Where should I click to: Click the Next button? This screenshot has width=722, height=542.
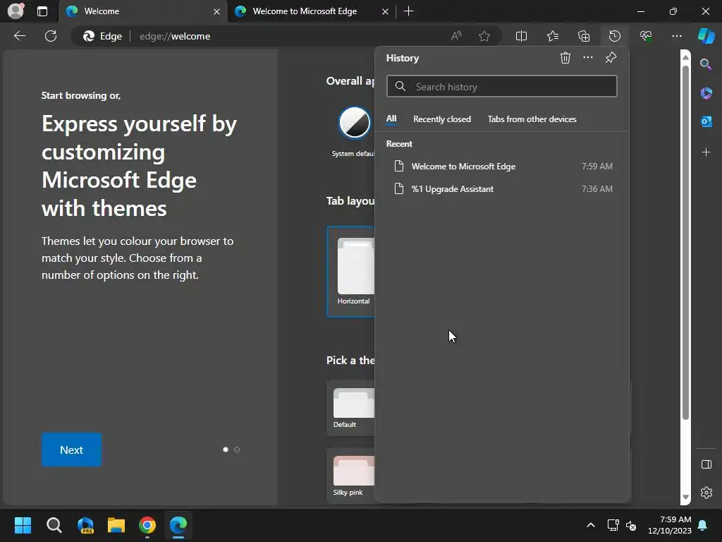point(71,450)
